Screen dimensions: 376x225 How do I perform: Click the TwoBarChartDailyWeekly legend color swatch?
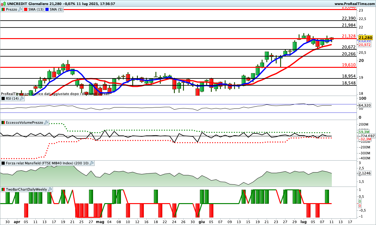coord(3,189)
